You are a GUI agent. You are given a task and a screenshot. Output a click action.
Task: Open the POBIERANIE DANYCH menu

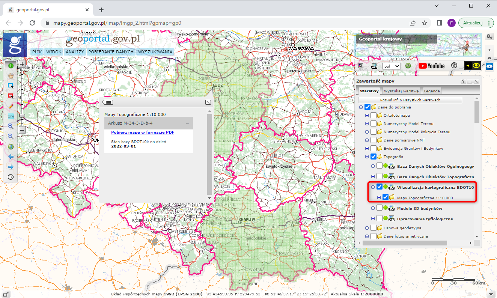(x=111, y=52)
